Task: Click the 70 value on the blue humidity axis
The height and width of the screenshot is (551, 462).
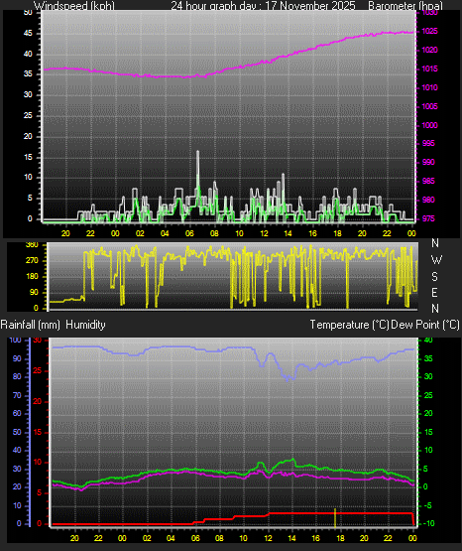Action: (x=17, y=396)
